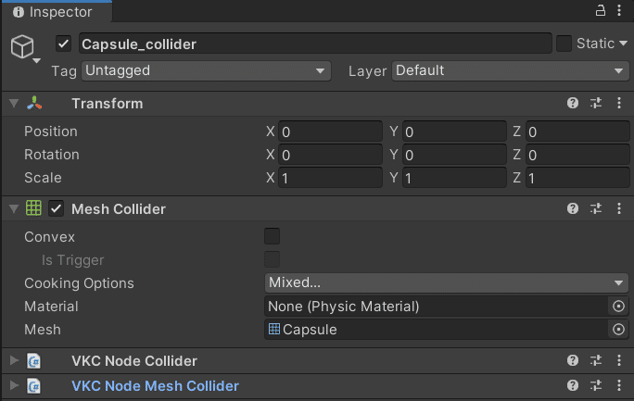The width and height of the screenshot is (634, 401).
Task: Click Material object picker circle icon
Action: coord(618,307)
